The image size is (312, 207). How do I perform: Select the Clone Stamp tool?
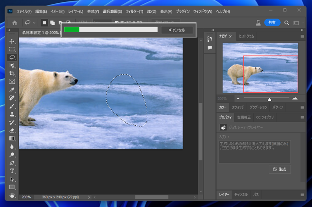click(x=12, y=114)
